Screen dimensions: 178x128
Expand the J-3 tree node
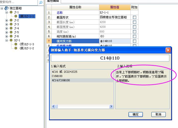click(x=6, y=24)
